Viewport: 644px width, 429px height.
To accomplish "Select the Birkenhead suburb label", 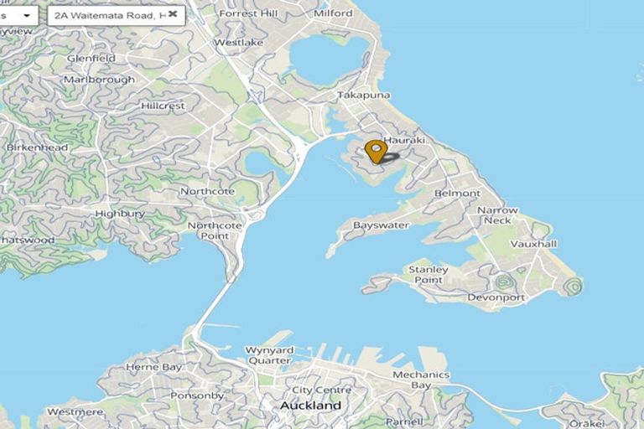I will (x=37, y=147).
